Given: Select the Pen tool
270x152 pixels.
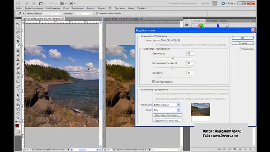Looking at the screenshot, I should pyautogui.click(x=18, y=87).
